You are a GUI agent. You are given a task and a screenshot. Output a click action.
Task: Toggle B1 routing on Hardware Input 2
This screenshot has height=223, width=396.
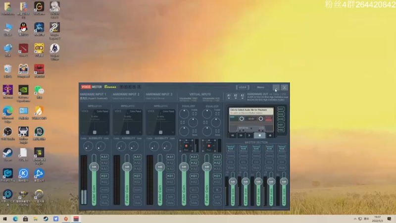(138, 176)
